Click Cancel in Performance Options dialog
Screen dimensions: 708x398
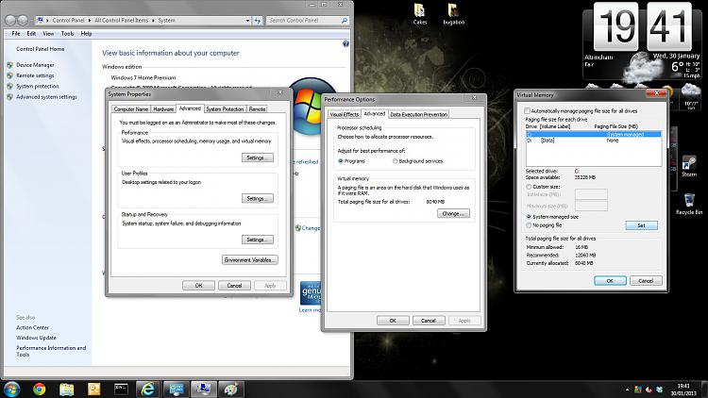pos(429,321)
